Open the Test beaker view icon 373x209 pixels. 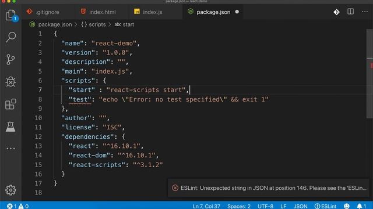pyautogui.click(x=10, y=127)
